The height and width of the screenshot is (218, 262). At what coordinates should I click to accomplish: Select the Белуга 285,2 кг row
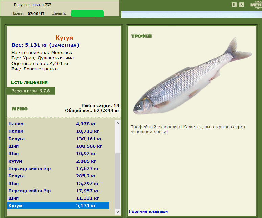click(x=58, y=176)
